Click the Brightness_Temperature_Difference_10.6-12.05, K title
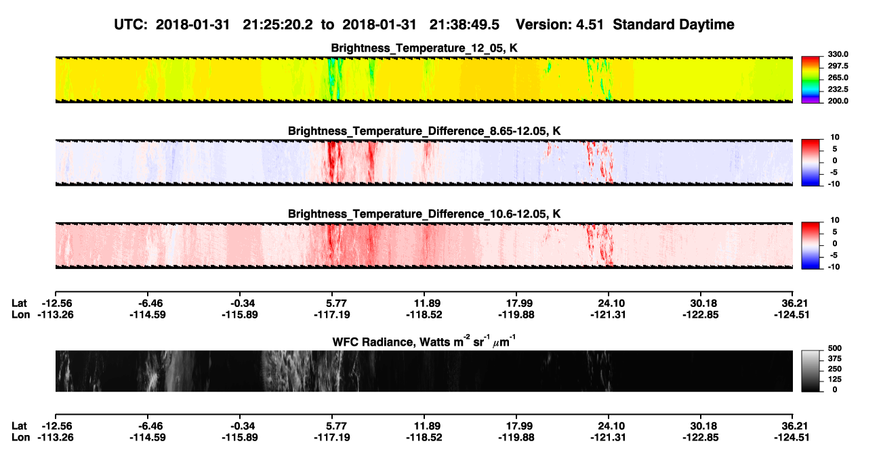Screen dimensions: 881x452 click(x=424, y=214)
